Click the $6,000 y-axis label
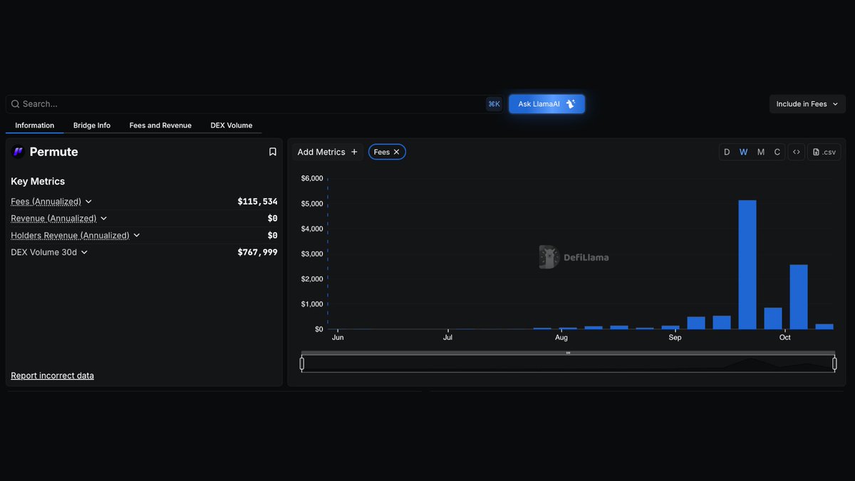The height and width of the screenshot is (481, 855). 312,178
